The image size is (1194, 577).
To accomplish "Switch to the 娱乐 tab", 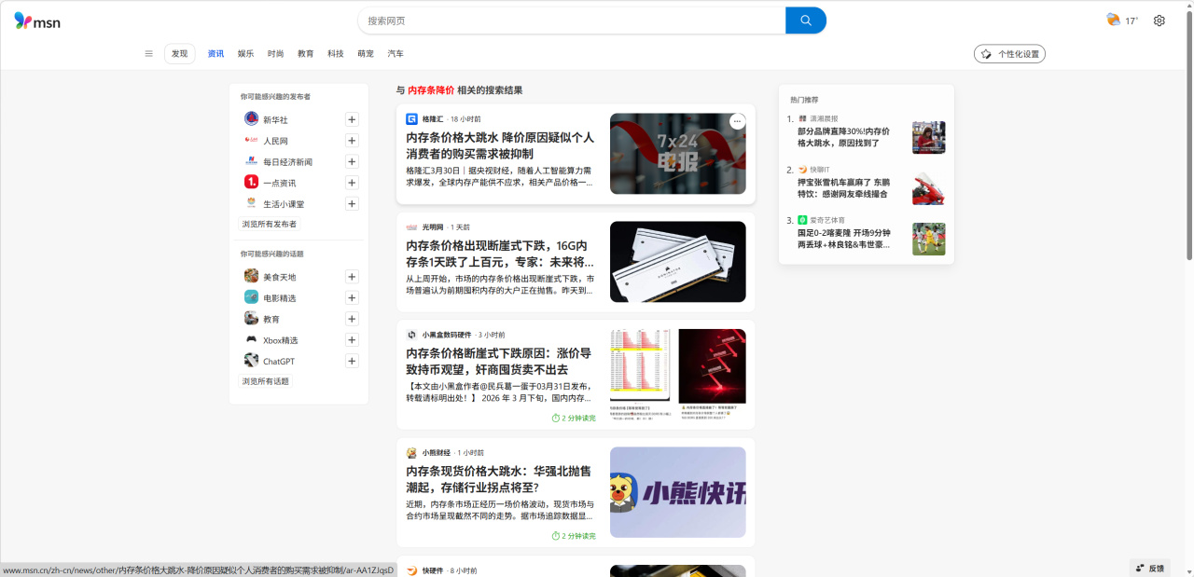I will [x=245, y=54].
